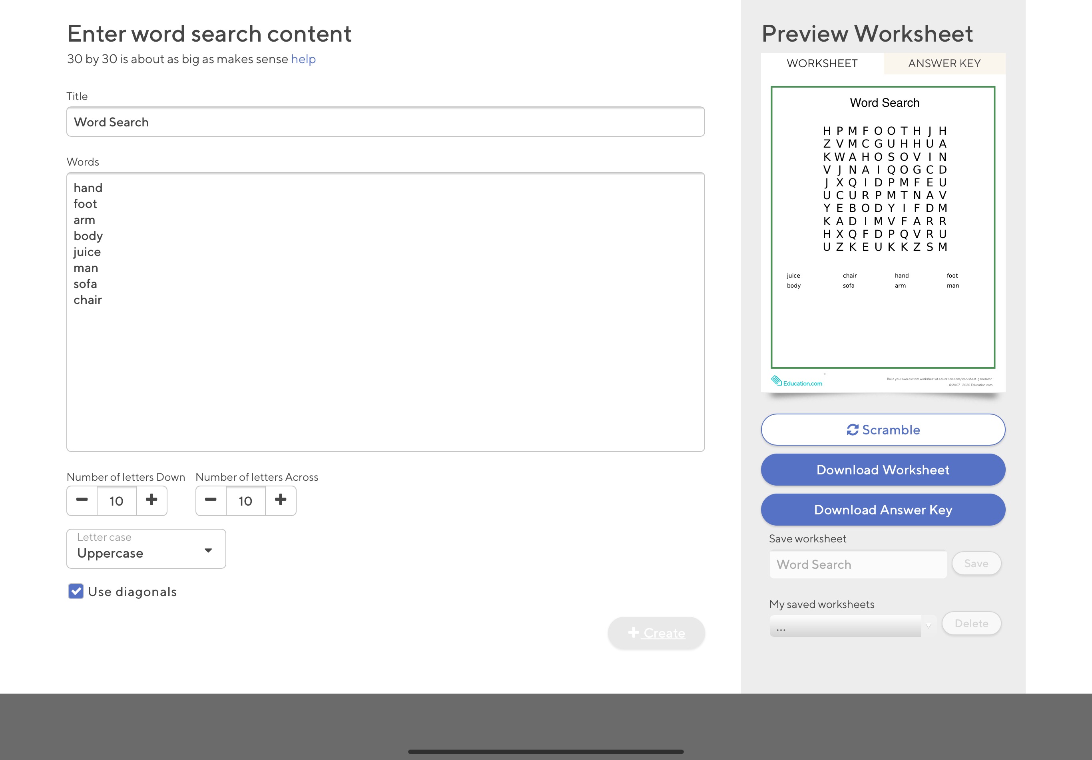Click the word 'man' in Words list
Screen dimensions: 1092x760
click(x=86, y=268)
